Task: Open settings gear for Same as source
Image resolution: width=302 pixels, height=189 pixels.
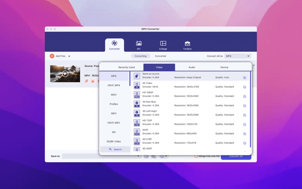Action: point(244,78)
